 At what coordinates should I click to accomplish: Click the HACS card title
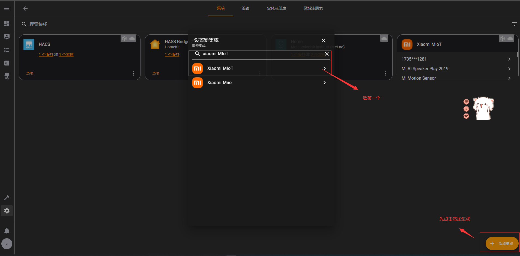click(44, 44)
